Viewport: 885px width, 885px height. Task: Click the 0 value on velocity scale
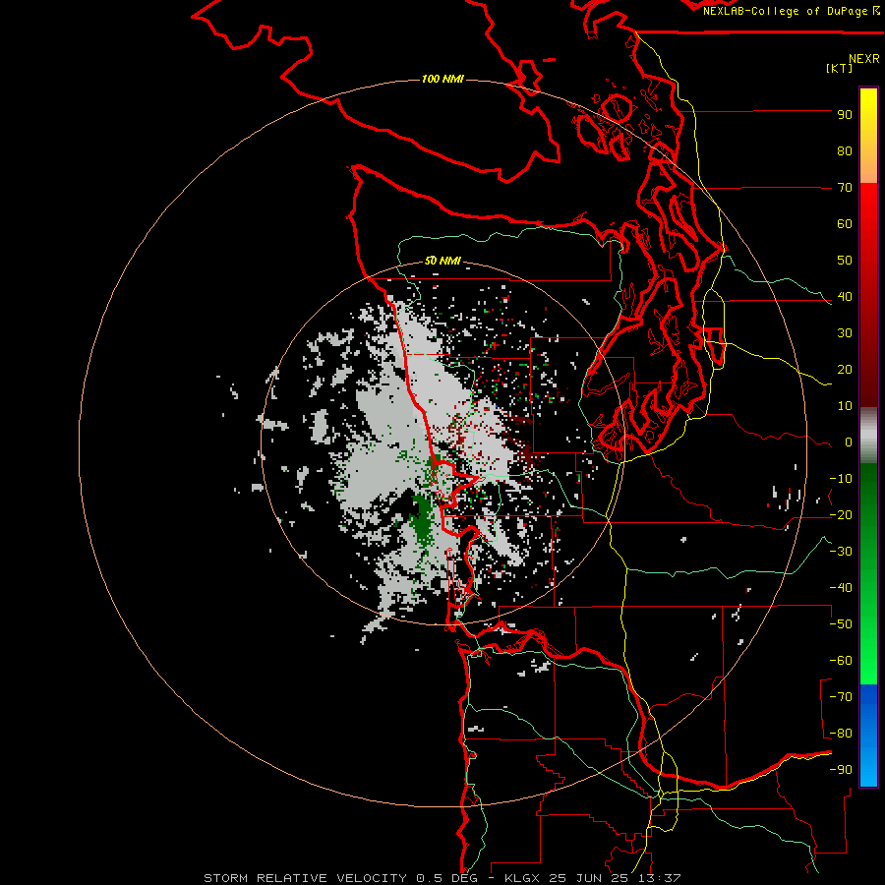coord(849,442)
